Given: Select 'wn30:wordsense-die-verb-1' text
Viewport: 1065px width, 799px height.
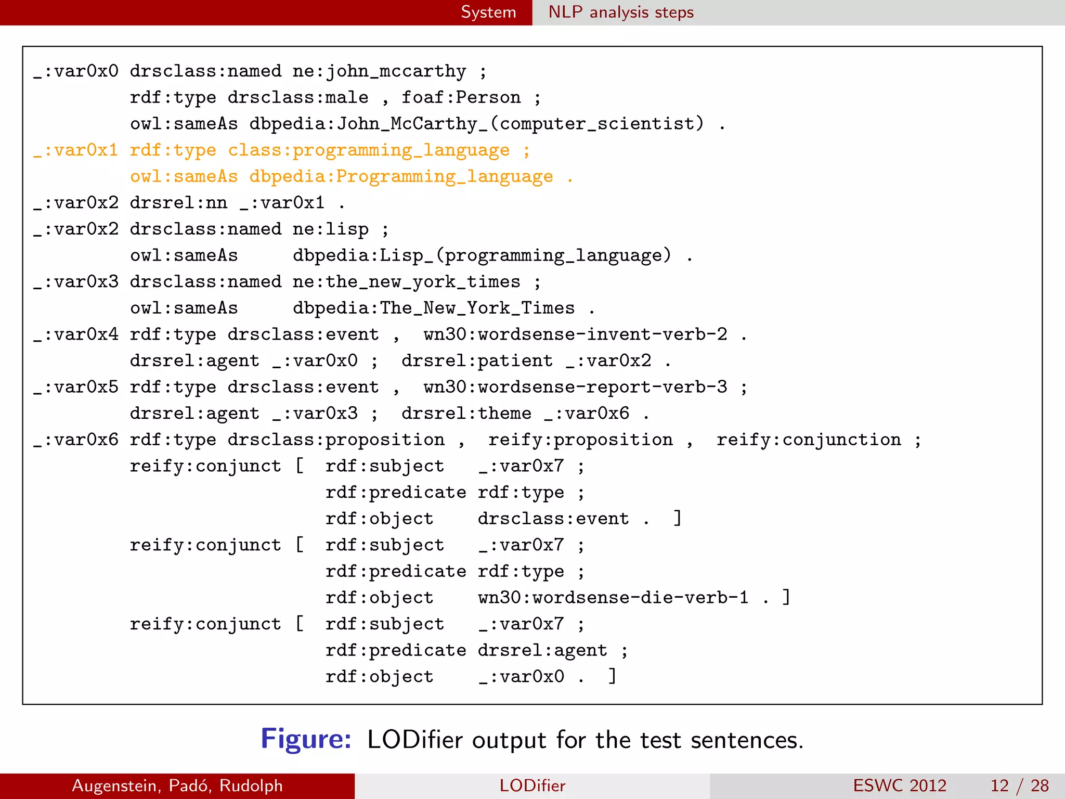Looking at the screenshot, I should [614, 598].
